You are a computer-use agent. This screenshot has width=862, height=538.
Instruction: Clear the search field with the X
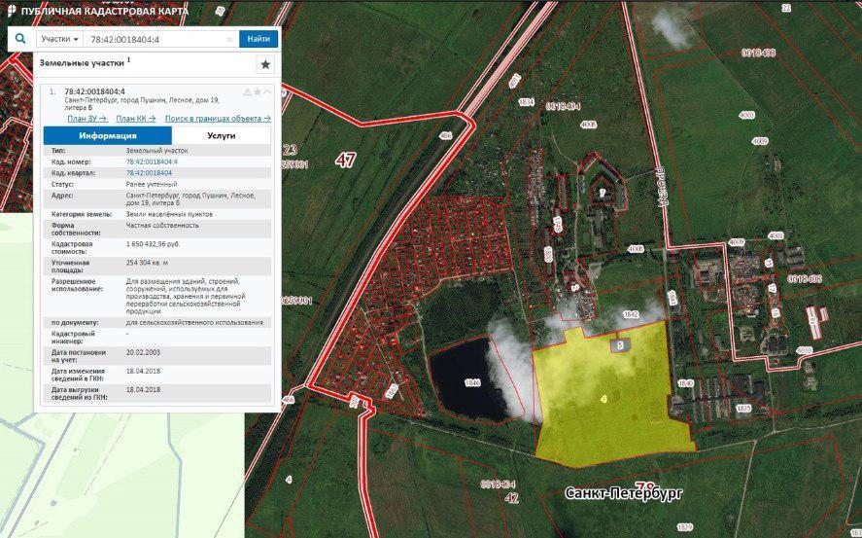coord(229,40)
